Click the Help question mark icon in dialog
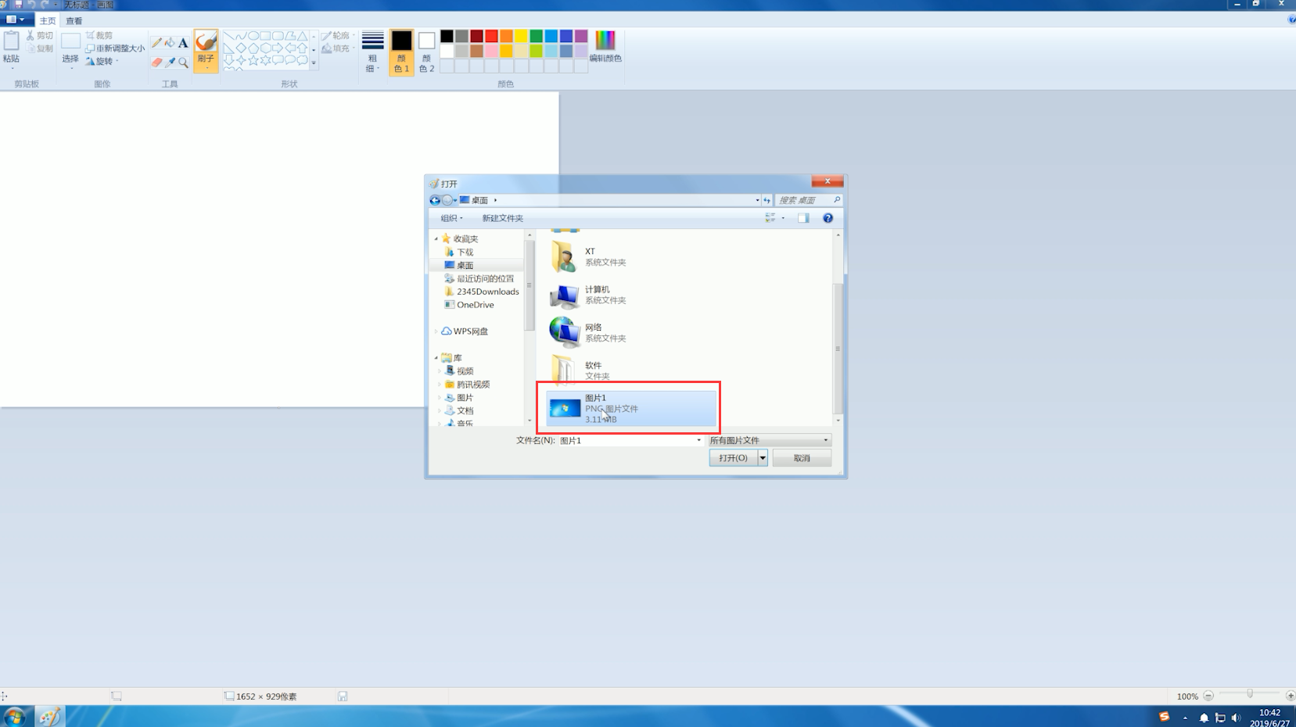1296x727 pixels. (x=828, y=218)
